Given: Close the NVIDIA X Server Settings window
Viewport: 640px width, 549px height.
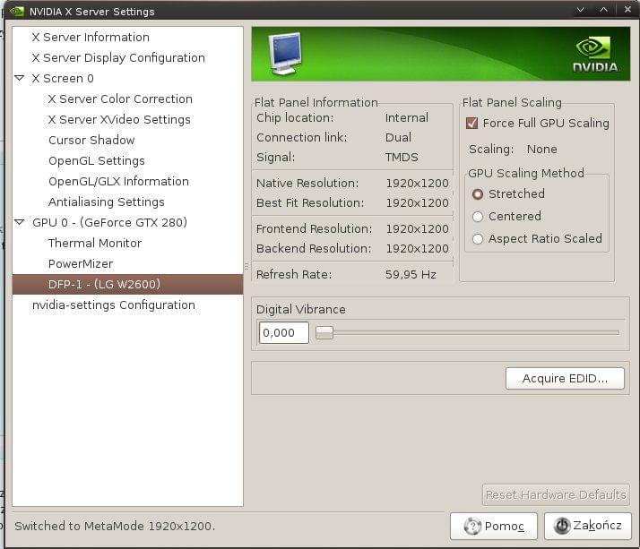Looking at the screenshot, I should [x=627, y=9].
